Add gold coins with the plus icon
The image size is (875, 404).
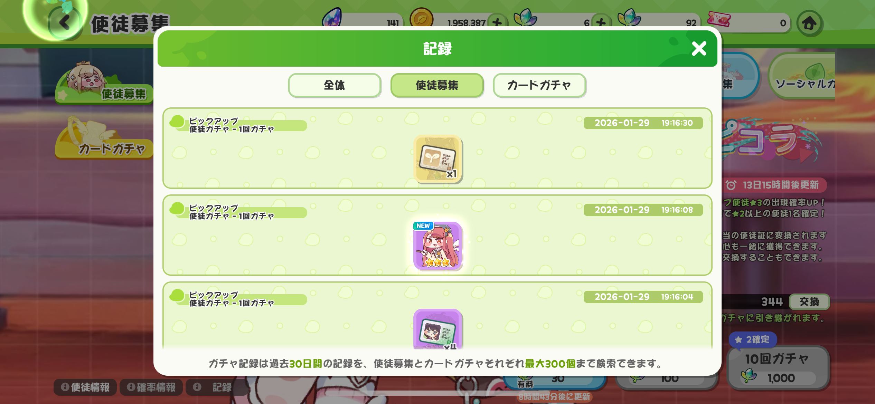click(497, 23)
